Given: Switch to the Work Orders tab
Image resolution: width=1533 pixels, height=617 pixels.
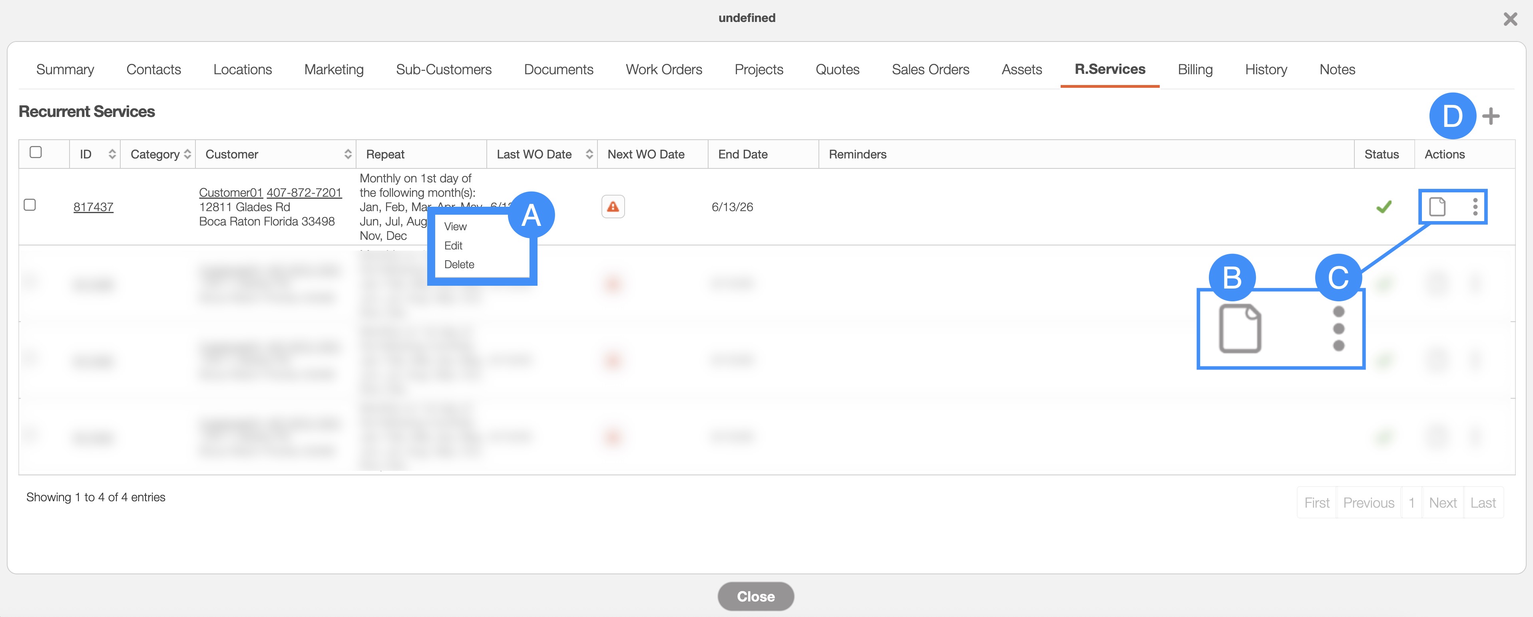Looking at the screenshot, I should pos(663,69).
